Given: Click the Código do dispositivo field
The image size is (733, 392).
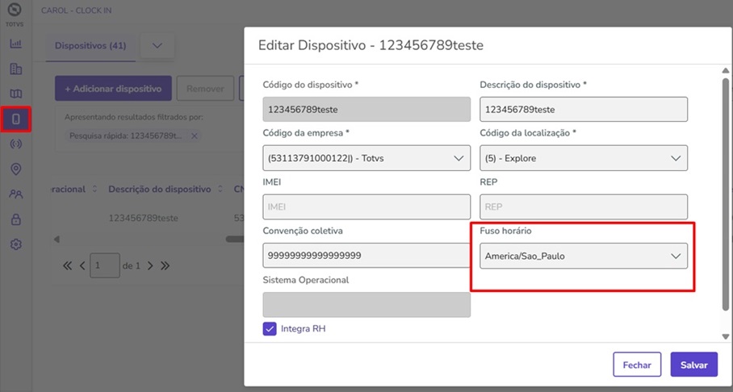Looking at the screenshot, I should [x=366, y=110].
